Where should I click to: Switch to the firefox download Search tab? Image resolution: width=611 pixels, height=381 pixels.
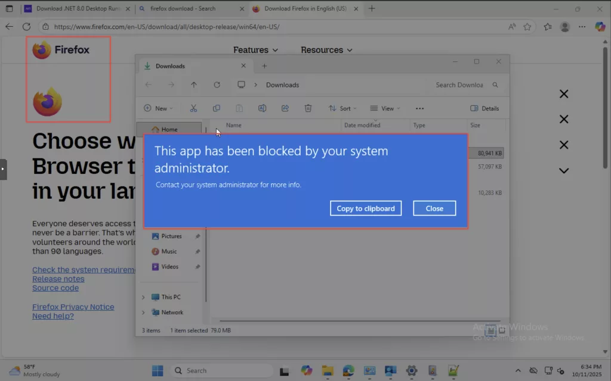point(183,9)
